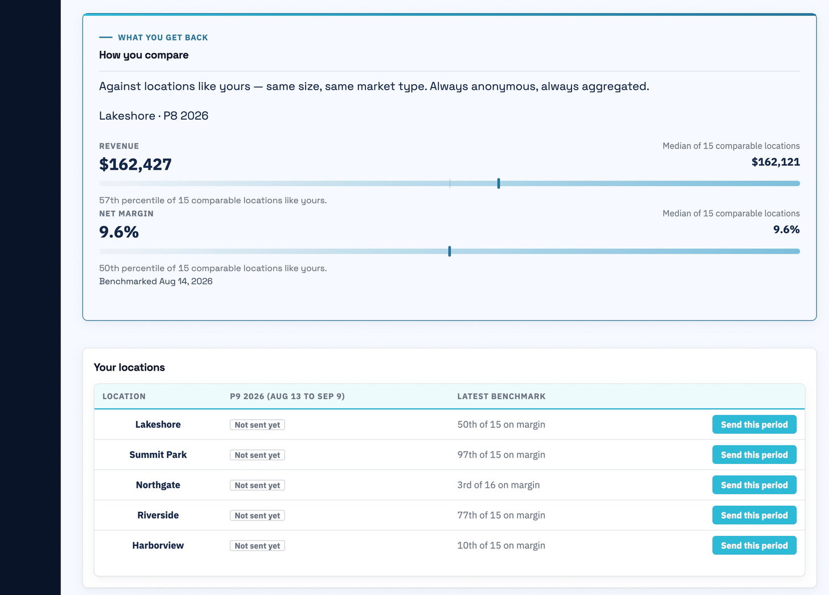Image resolution: width=829 pixels, height=595 pixels.
Task: Click the 'How you compare' heading
Action: pos(143,55)
